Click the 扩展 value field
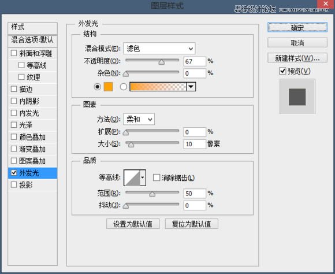335x274 pixels. coord(195,132)
